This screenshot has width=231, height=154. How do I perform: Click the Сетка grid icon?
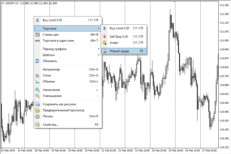(37, 75)
